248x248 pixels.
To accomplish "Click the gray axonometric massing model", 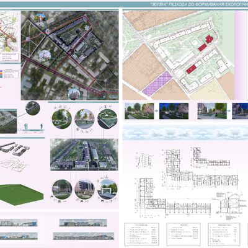I will (14, 148).
